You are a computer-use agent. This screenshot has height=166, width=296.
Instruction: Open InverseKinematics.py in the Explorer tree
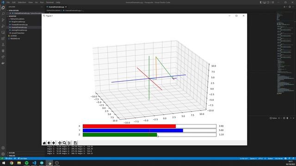tap(19, 27)
